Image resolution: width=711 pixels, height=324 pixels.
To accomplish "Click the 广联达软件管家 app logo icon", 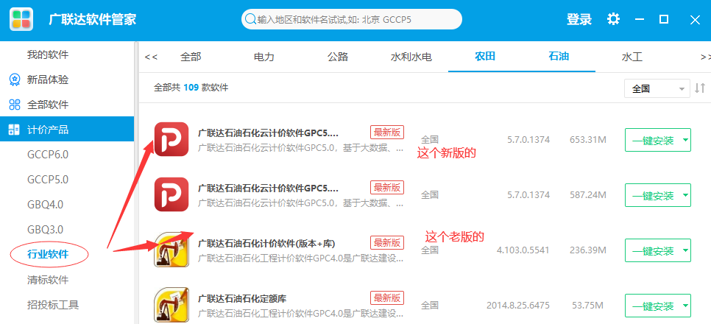I will (21, 19).
